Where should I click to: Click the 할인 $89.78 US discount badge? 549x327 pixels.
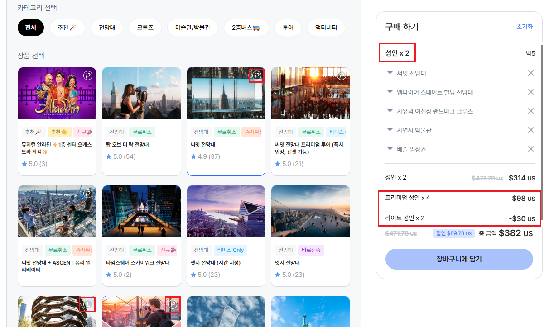454,234
